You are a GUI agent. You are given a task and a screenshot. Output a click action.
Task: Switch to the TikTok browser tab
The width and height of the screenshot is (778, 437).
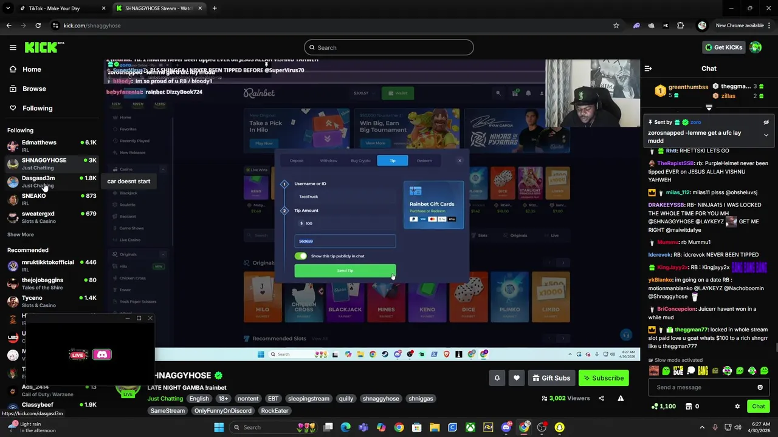click(58, 8)
